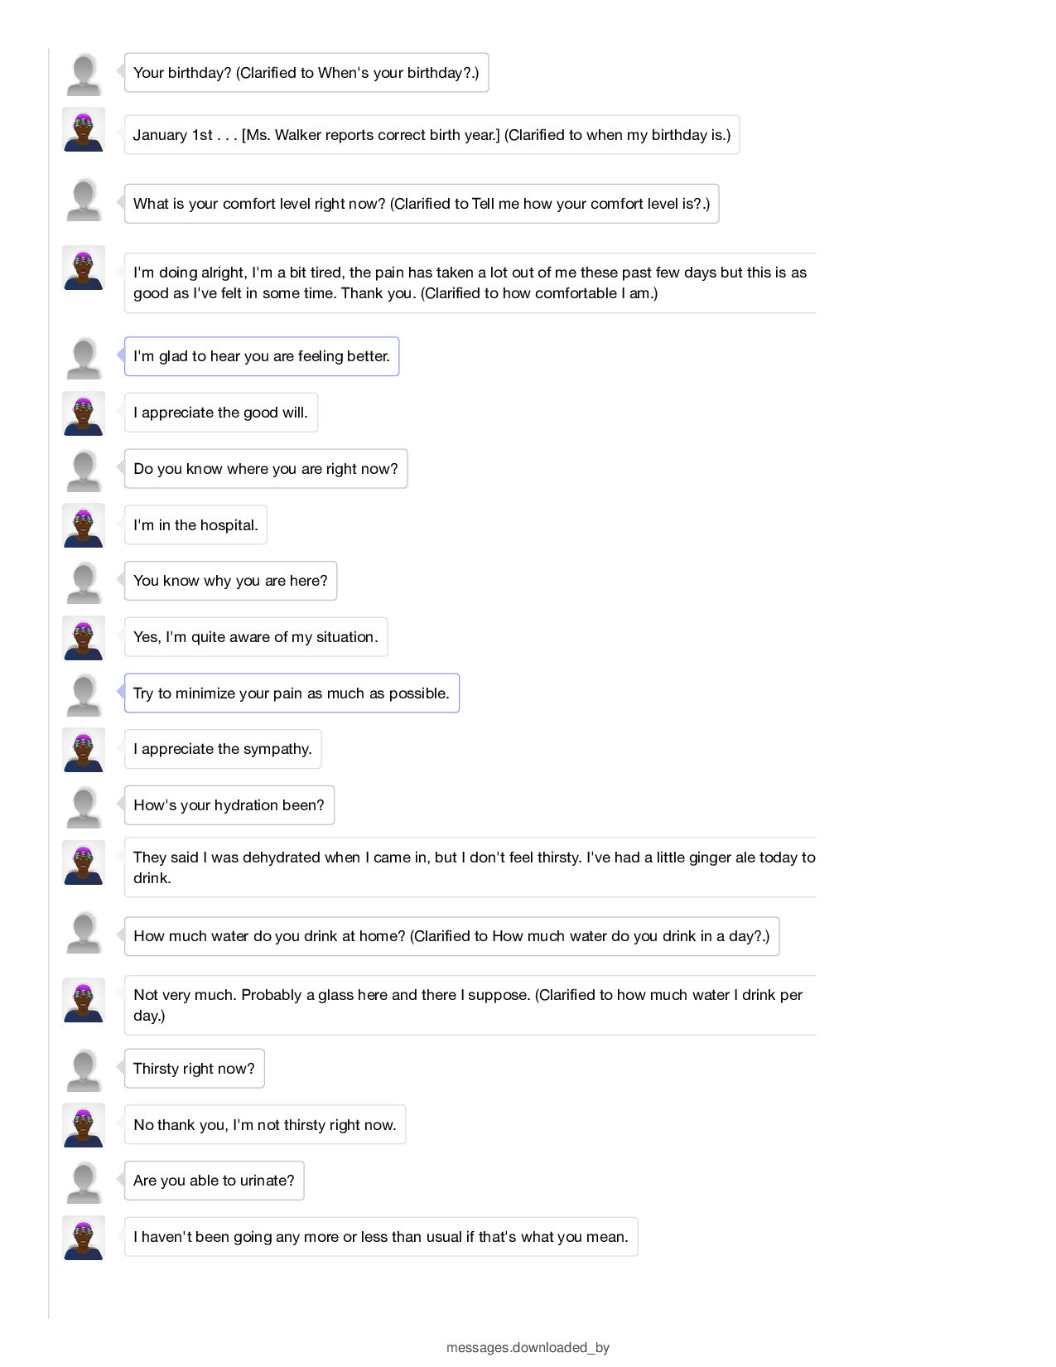Click "No thank you, I'm not thirsty" reply
The height and width of the screenshot is (1367, 1056).
265,1125
